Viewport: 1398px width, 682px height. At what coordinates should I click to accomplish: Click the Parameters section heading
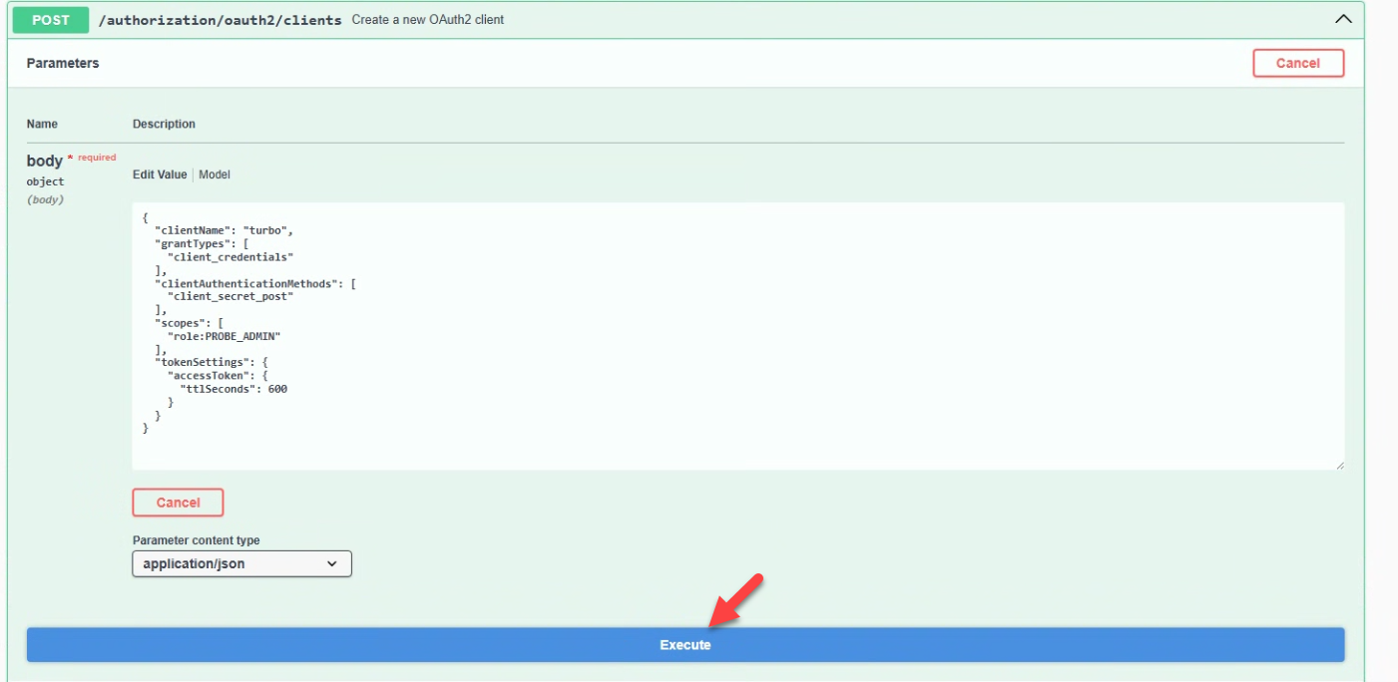(63, 63)
